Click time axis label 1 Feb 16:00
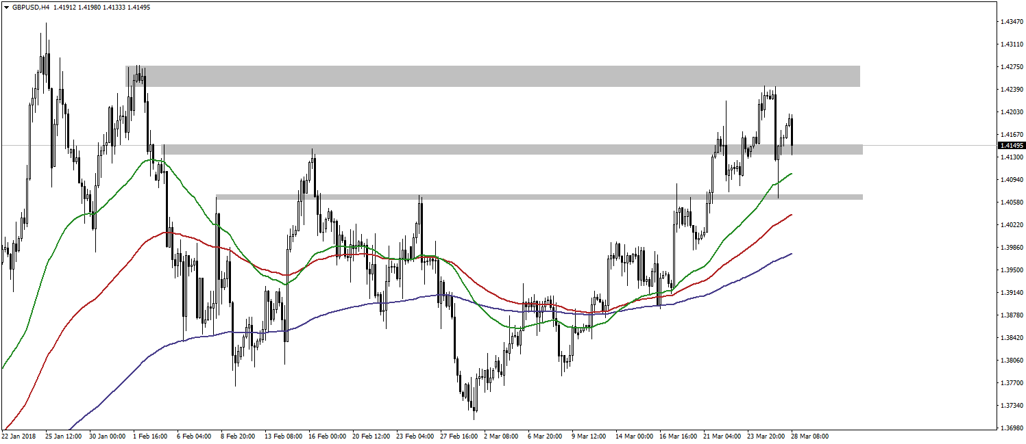Screen dimensions: 1026x444 150,436
